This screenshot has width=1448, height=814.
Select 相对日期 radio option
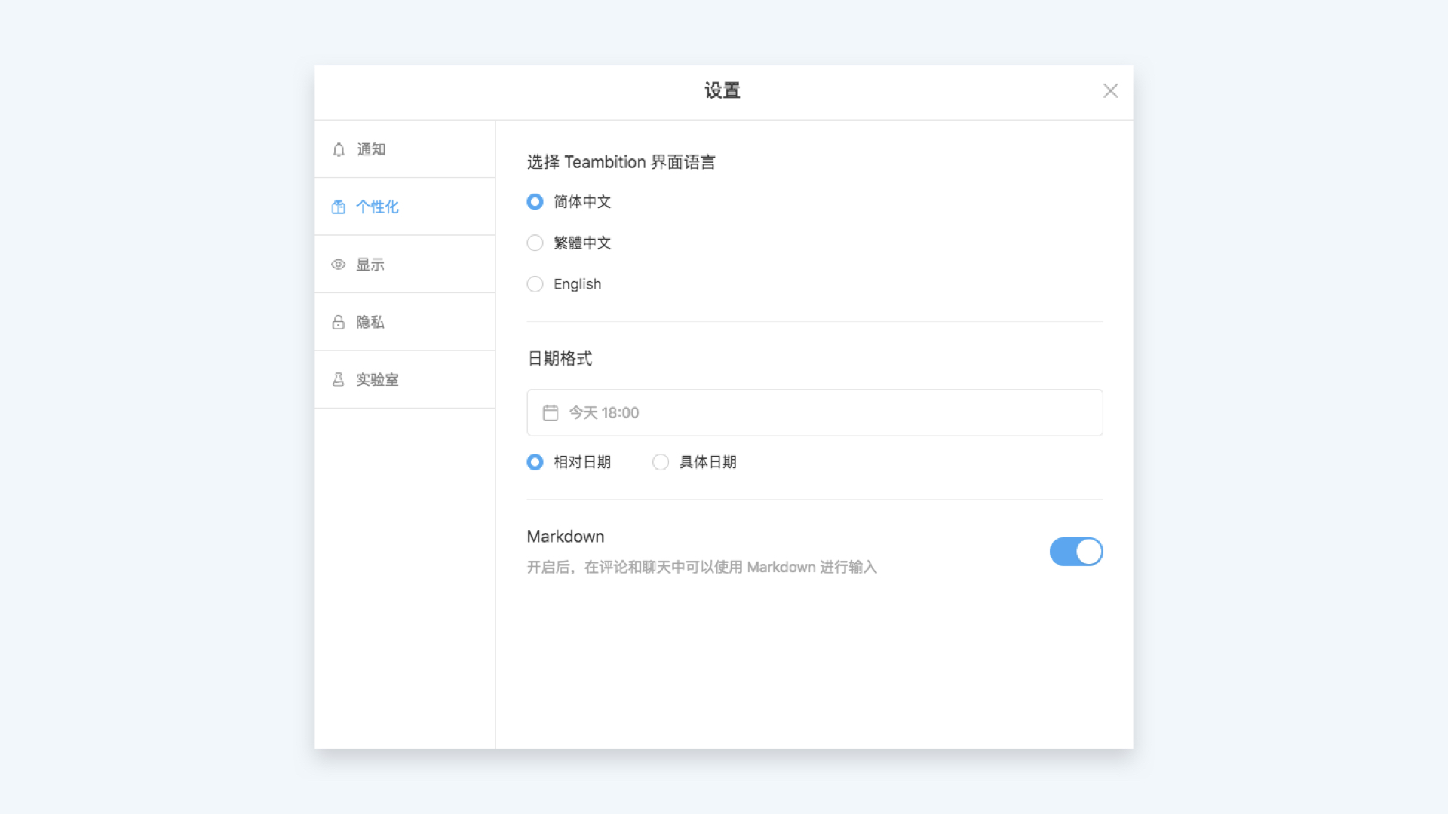[535, 462]
